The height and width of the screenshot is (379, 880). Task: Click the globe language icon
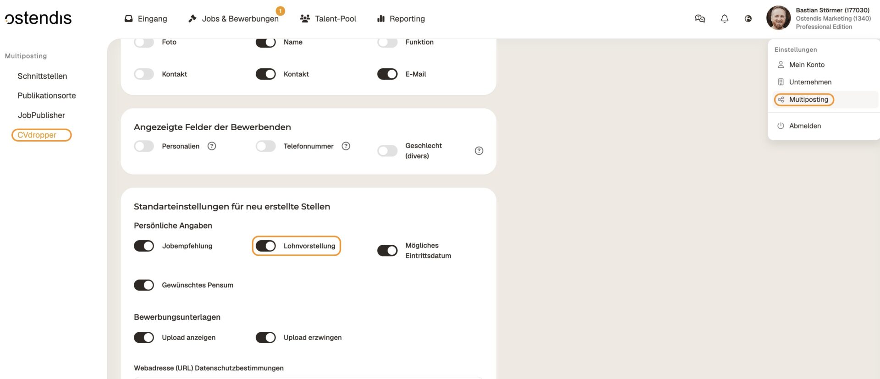point(748,19)
